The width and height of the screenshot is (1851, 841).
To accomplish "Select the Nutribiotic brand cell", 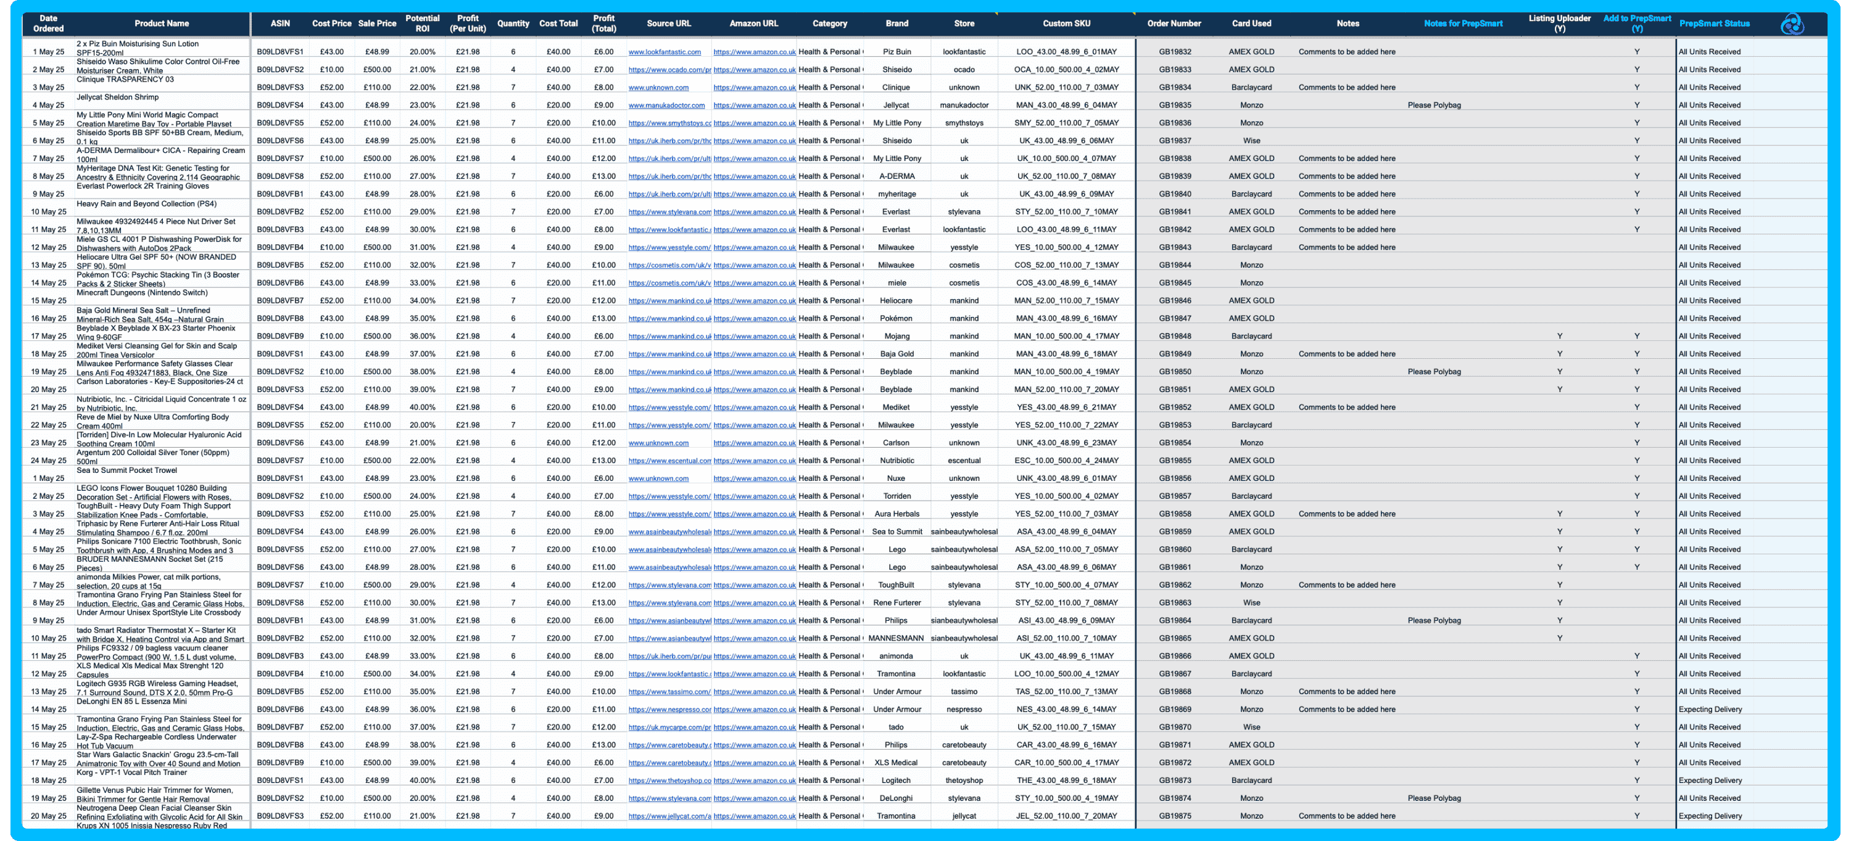I will click(x=897, y=461).
